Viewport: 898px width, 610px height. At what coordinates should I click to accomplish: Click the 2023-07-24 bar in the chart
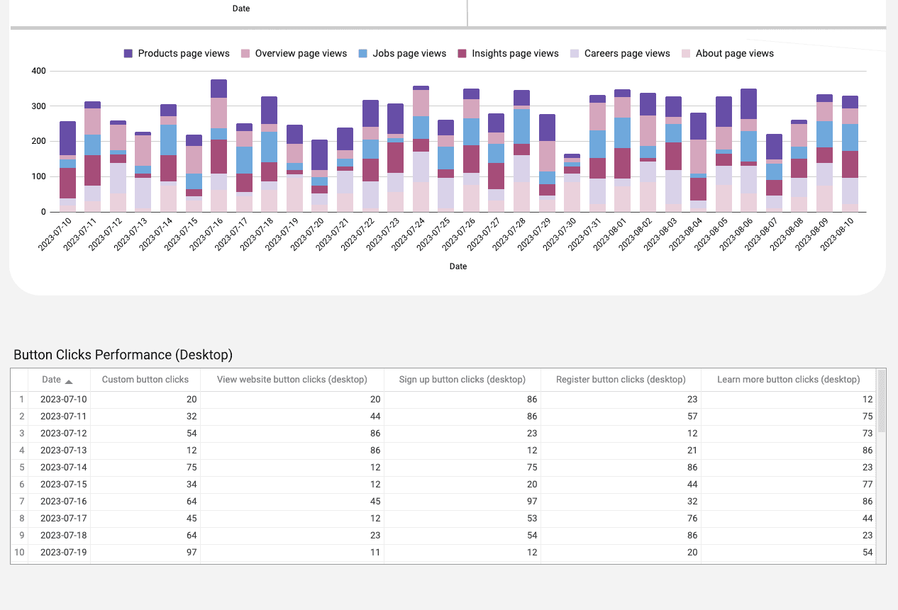[421, 149]
